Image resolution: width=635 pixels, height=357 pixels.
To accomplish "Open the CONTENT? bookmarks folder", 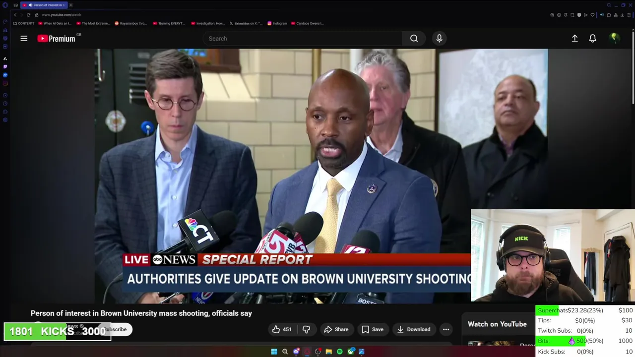I will (24, 23).
